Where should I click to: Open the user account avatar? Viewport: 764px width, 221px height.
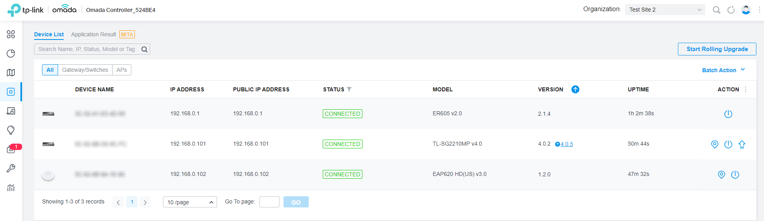point(746,10)
